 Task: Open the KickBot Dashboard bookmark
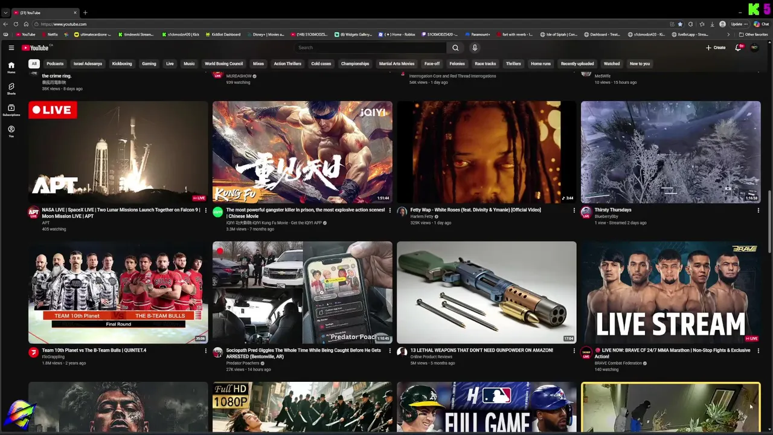tap(223, 34)
